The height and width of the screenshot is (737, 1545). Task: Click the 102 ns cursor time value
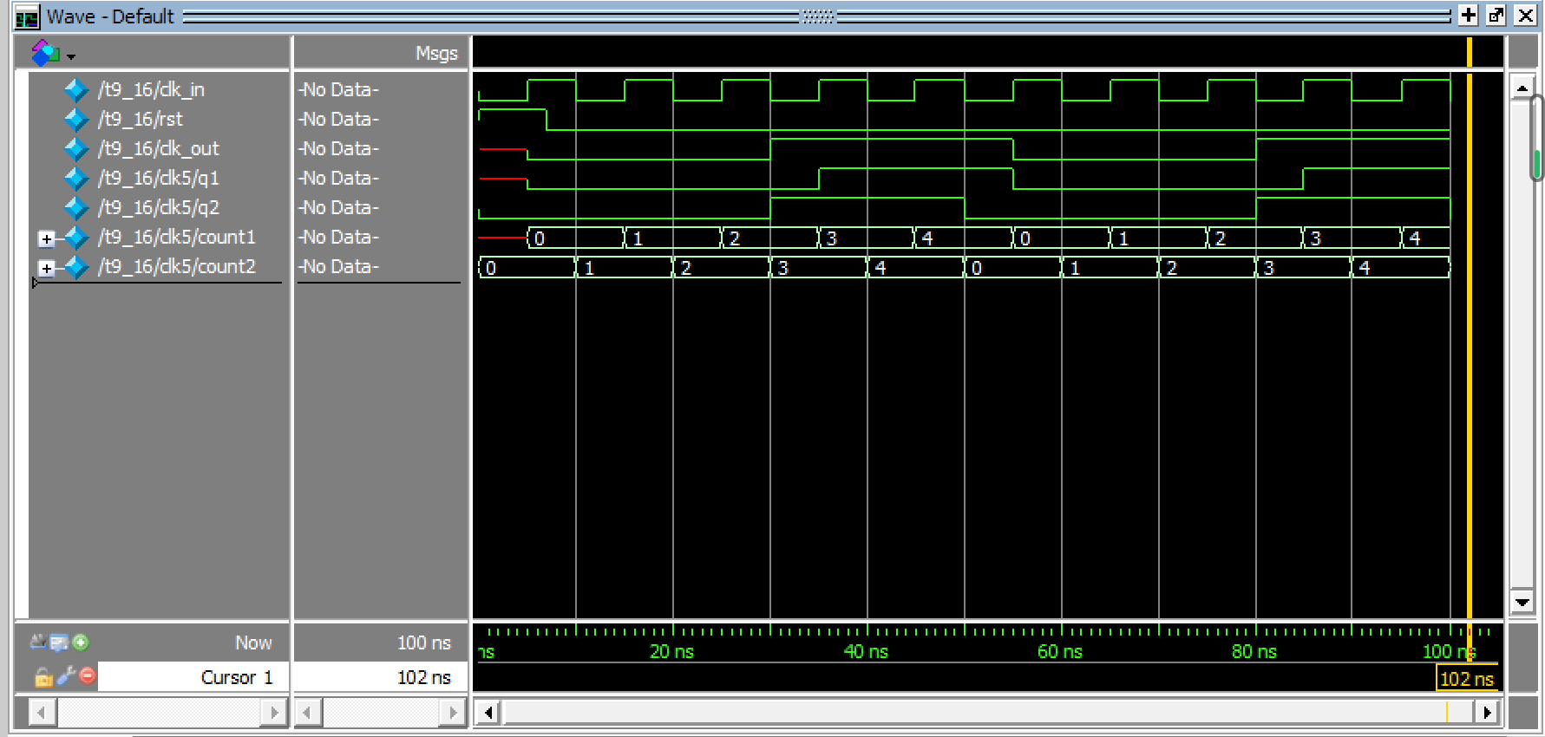tap(424, 677)
